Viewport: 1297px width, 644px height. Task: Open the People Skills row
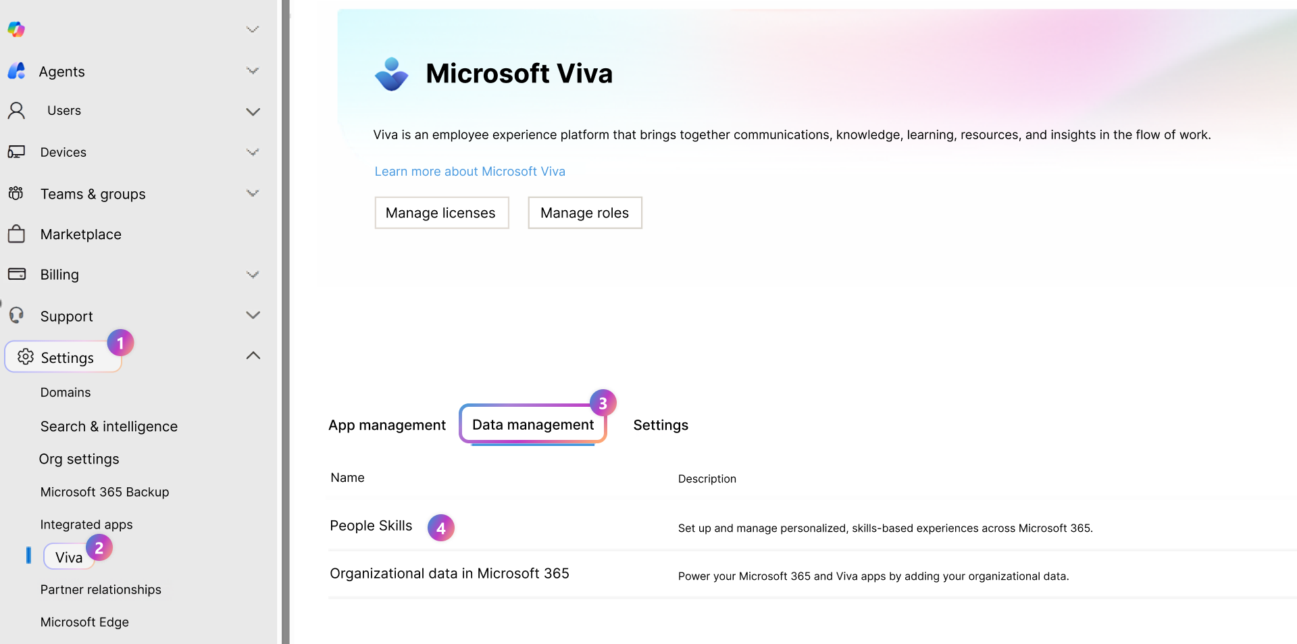[x=370, y=526]
